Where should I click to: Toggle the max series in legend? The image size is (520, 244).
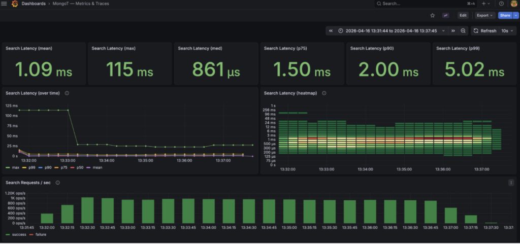pyautogui.click(x=13, y=167)
